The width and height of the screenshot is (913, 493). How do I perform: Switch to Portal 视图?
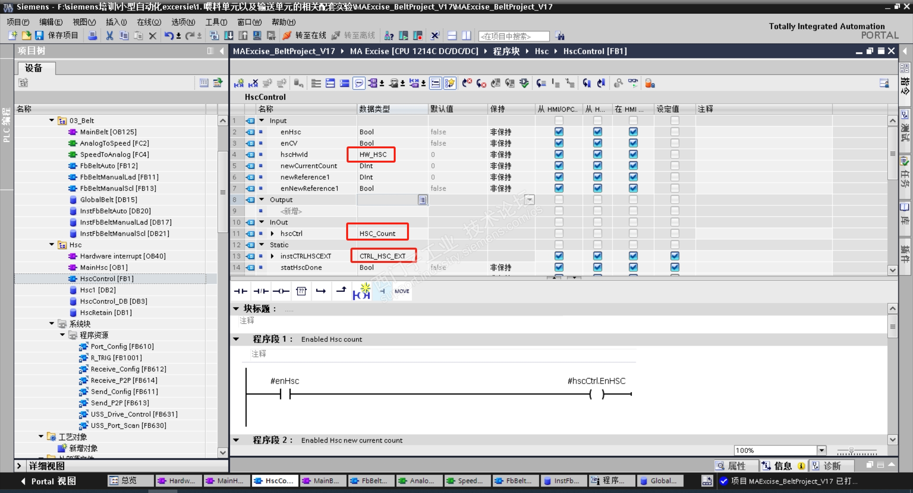(x=49, y=481)
